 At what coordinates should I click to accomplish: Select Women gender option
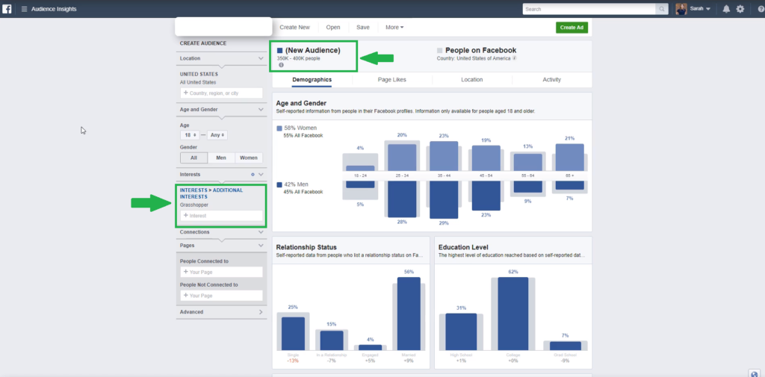[249, 158]
